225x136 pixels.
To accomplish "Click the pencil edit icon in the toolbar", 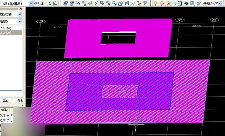I will tap(133, 3).
